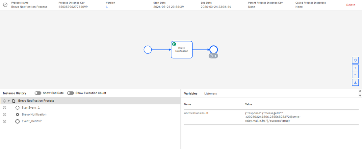The image size is (362, 149).
Task: Click the green Brevo logo on task
Action: click(174, 44)
